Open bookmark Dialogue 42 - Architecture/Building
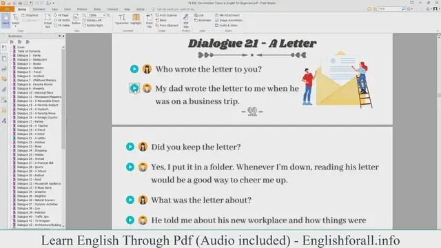Viewport: 441px width, 248px height. pos(39,225)
